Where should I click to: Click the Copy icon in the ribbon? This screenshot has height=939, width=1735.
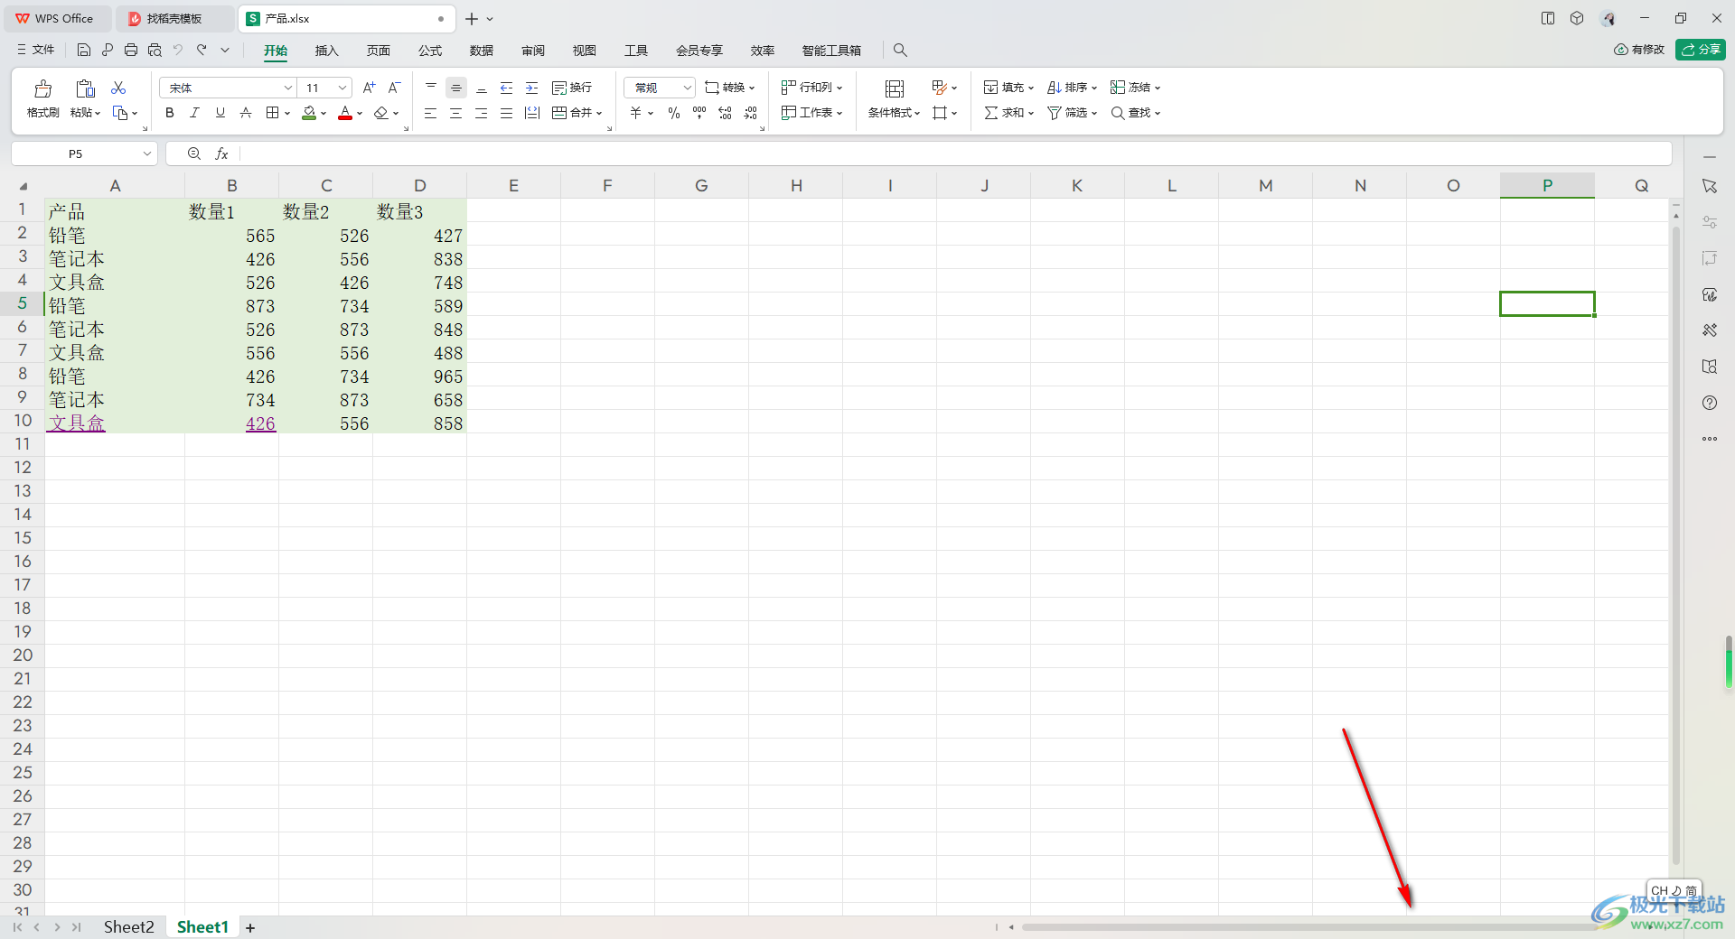120,113
